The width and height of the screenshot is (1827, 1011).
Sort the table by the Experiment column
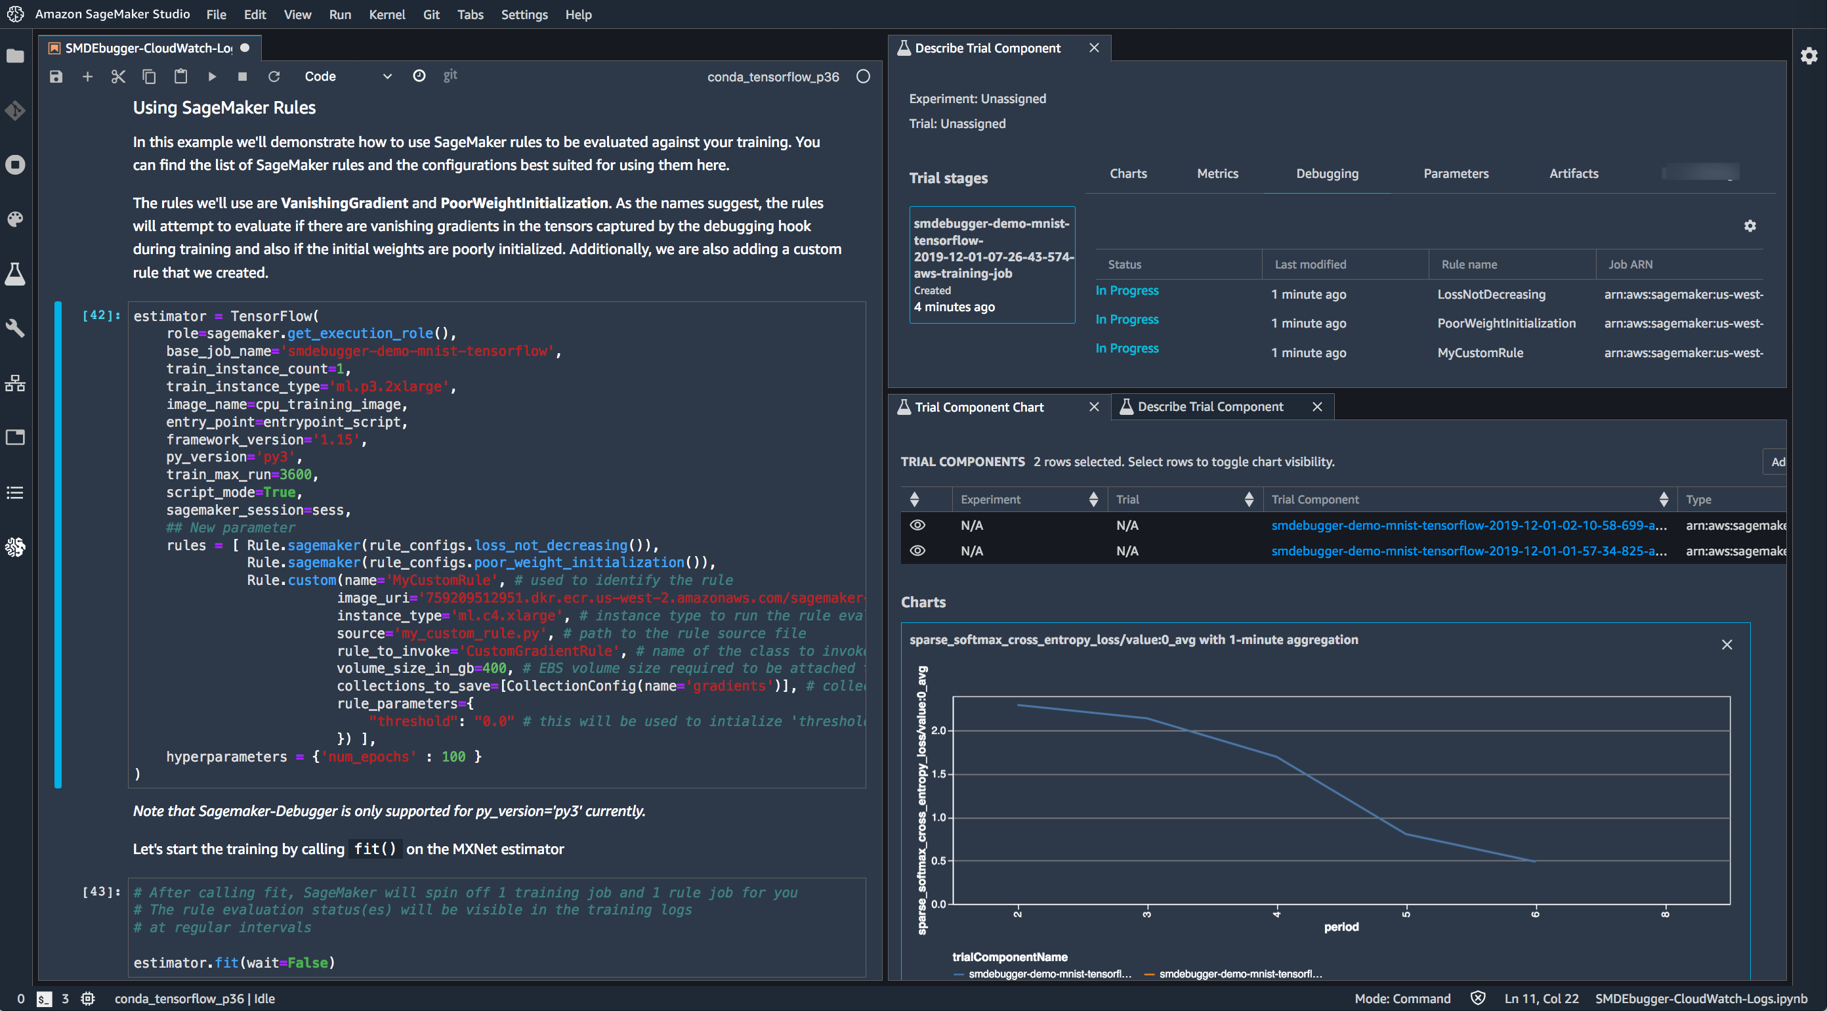point(1093,500)
